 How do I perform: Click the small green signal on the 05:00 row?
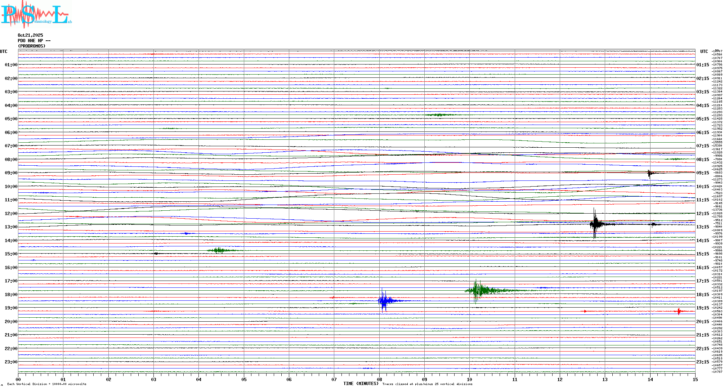point(439,115)
